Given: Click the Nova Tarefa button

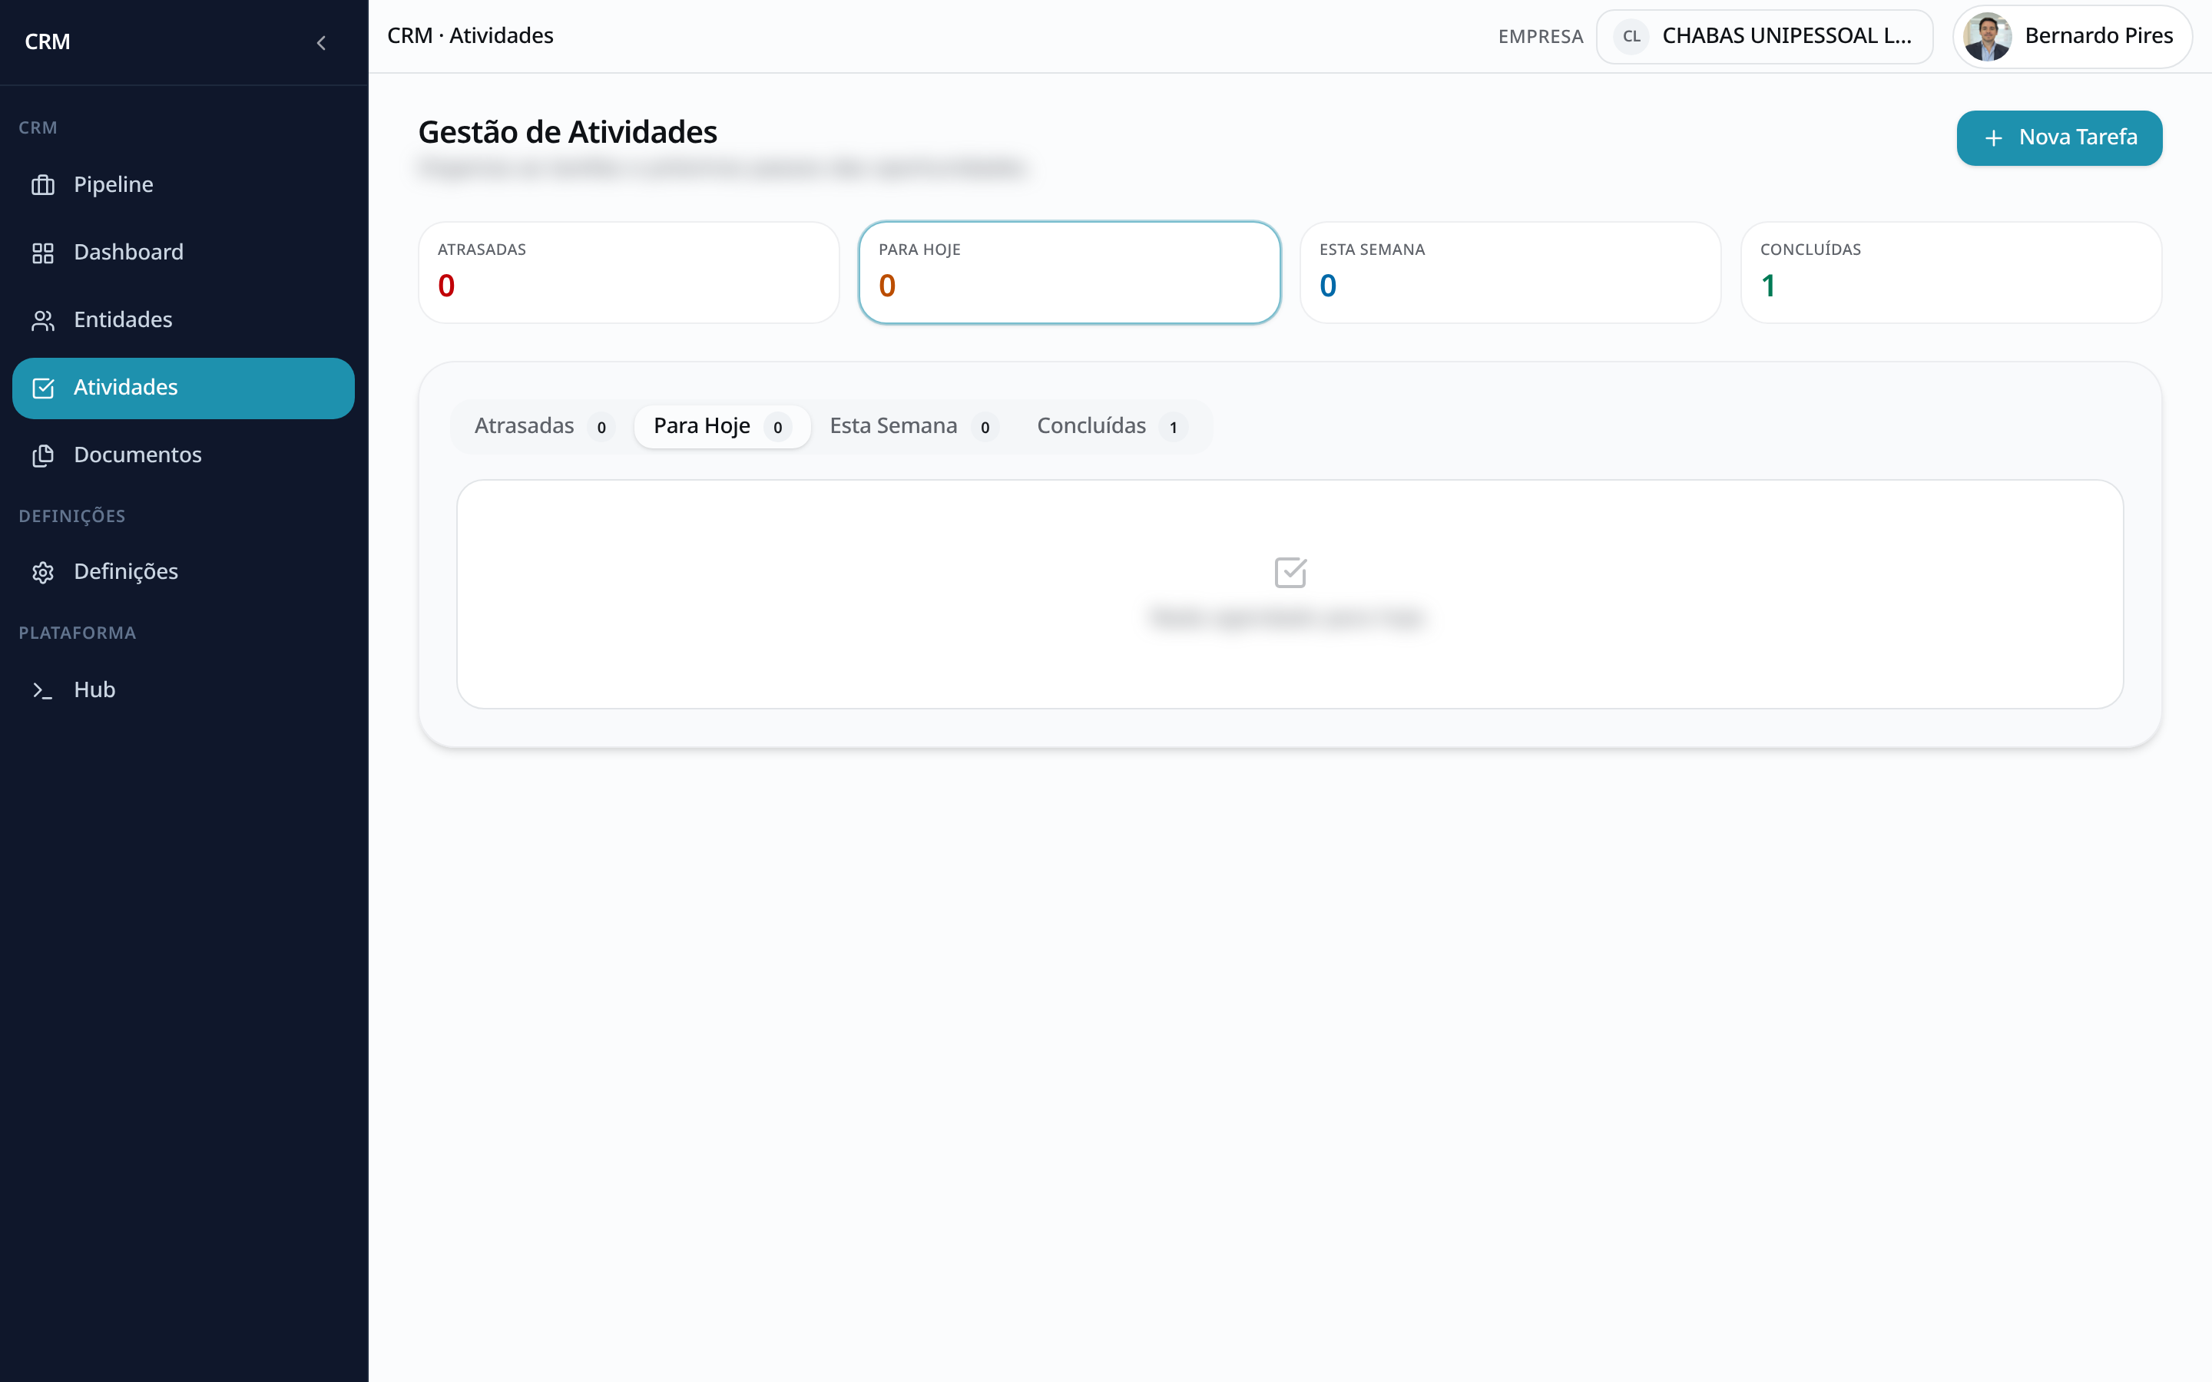Looking at the screenshot, I should click(2059, 138).
